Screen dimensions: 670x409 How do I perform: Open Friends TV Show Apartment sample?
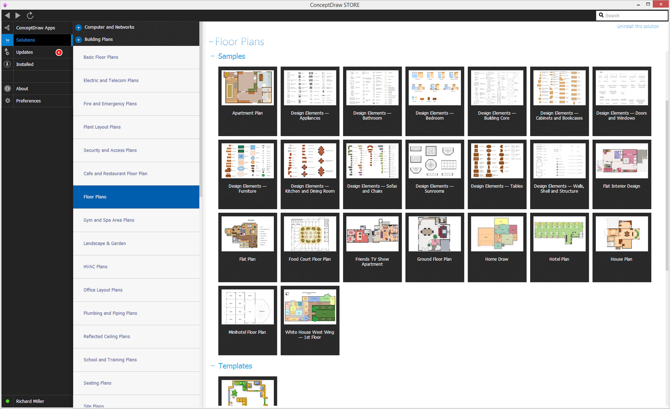[372, 248]
